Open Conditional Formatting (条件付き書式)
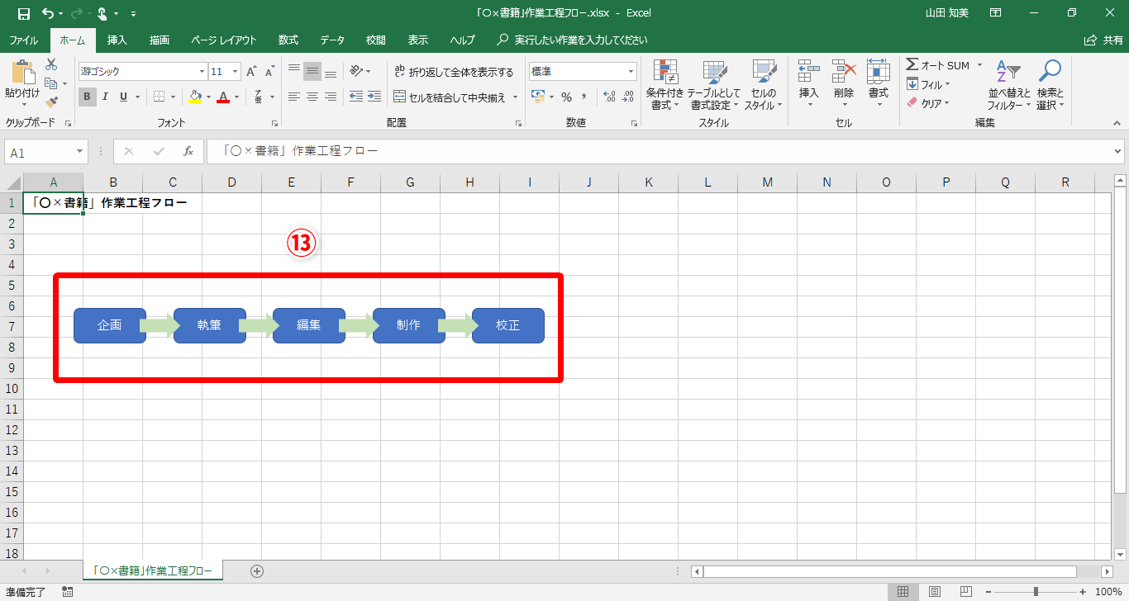The height and width of the screenshot is (601, 1129). point(665,85)
